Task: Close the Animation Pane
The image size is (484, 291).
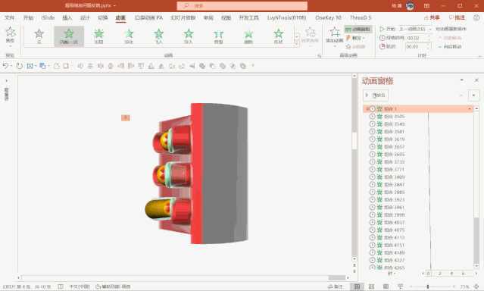Action: coord(476,80)
